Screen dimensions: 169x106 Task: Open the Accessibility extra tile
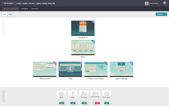95,95
